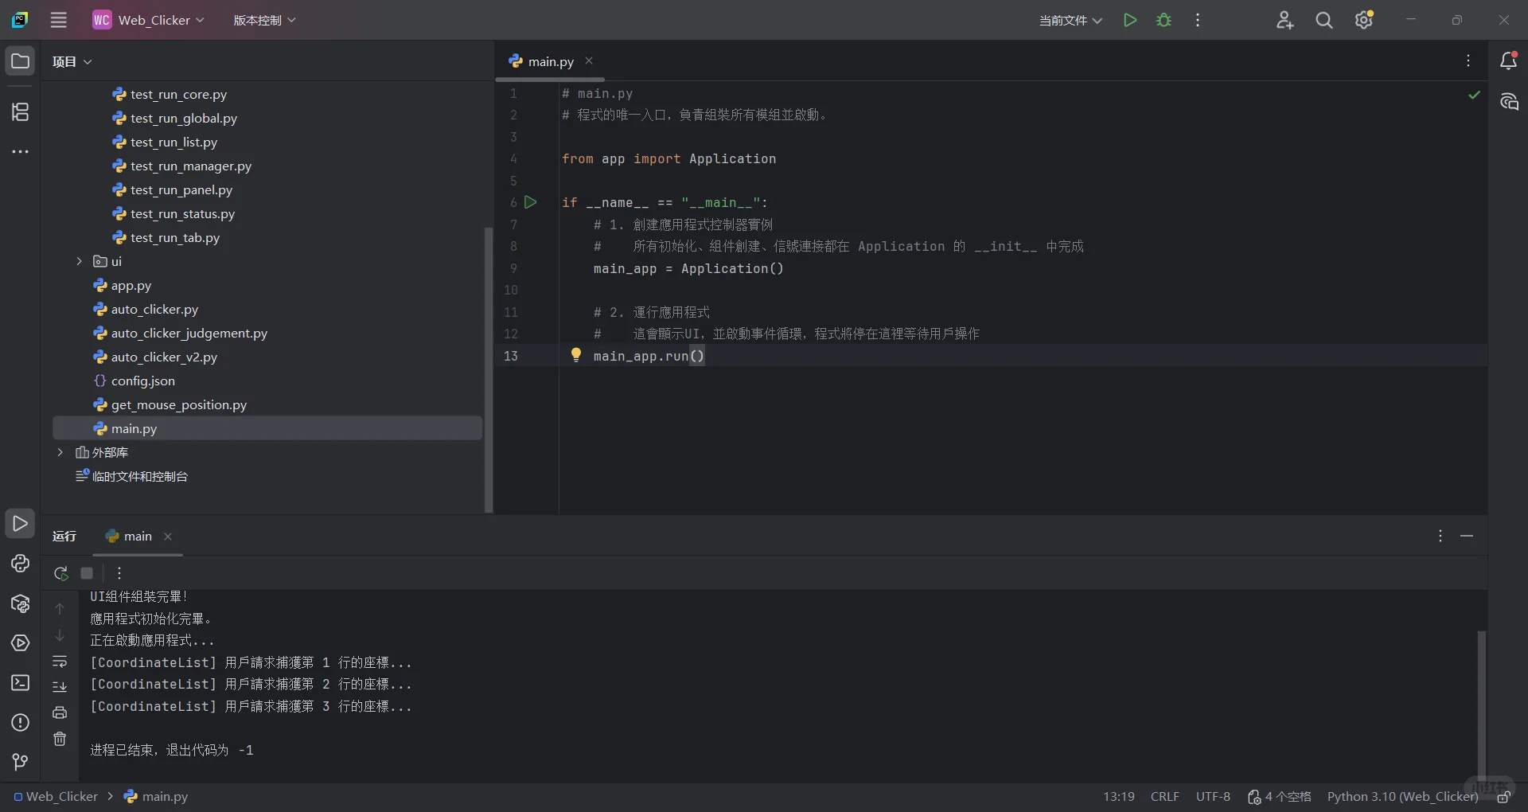
Task: Expand the ui folder in the project tree
Action: tap(79, 261)
